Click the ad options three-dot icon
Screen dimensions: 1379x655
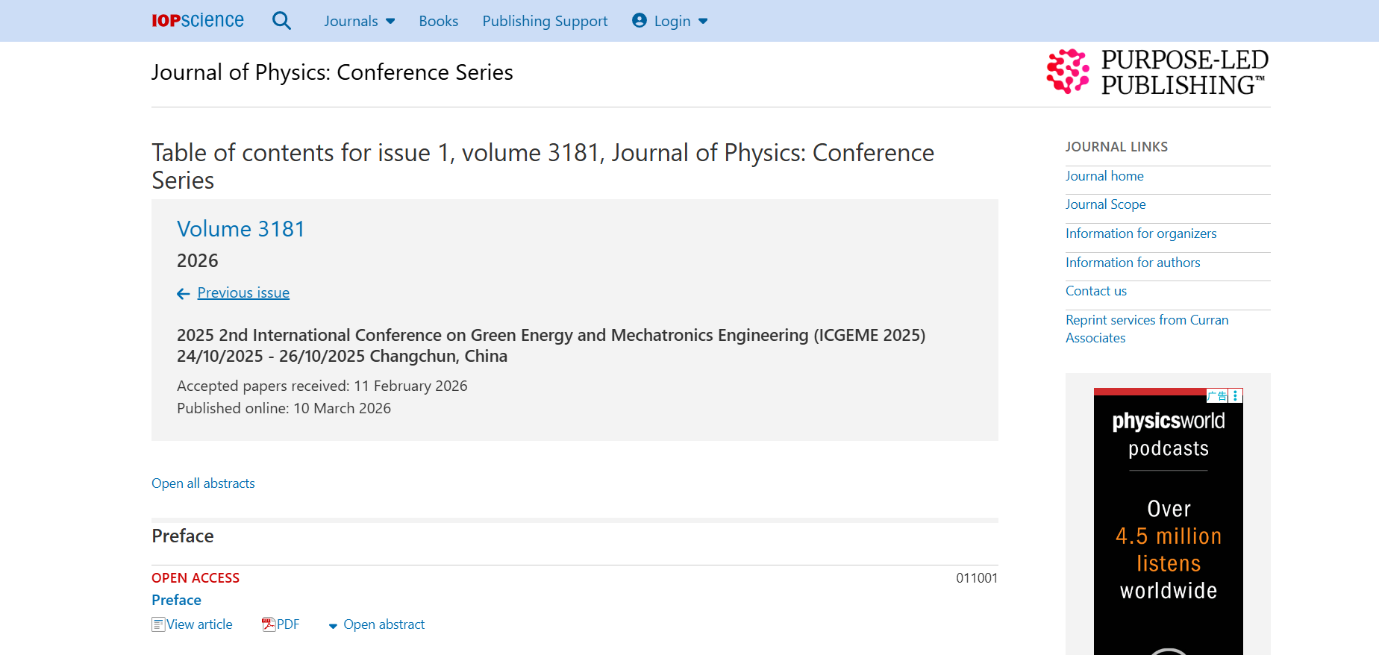[x=1236, y=395]
